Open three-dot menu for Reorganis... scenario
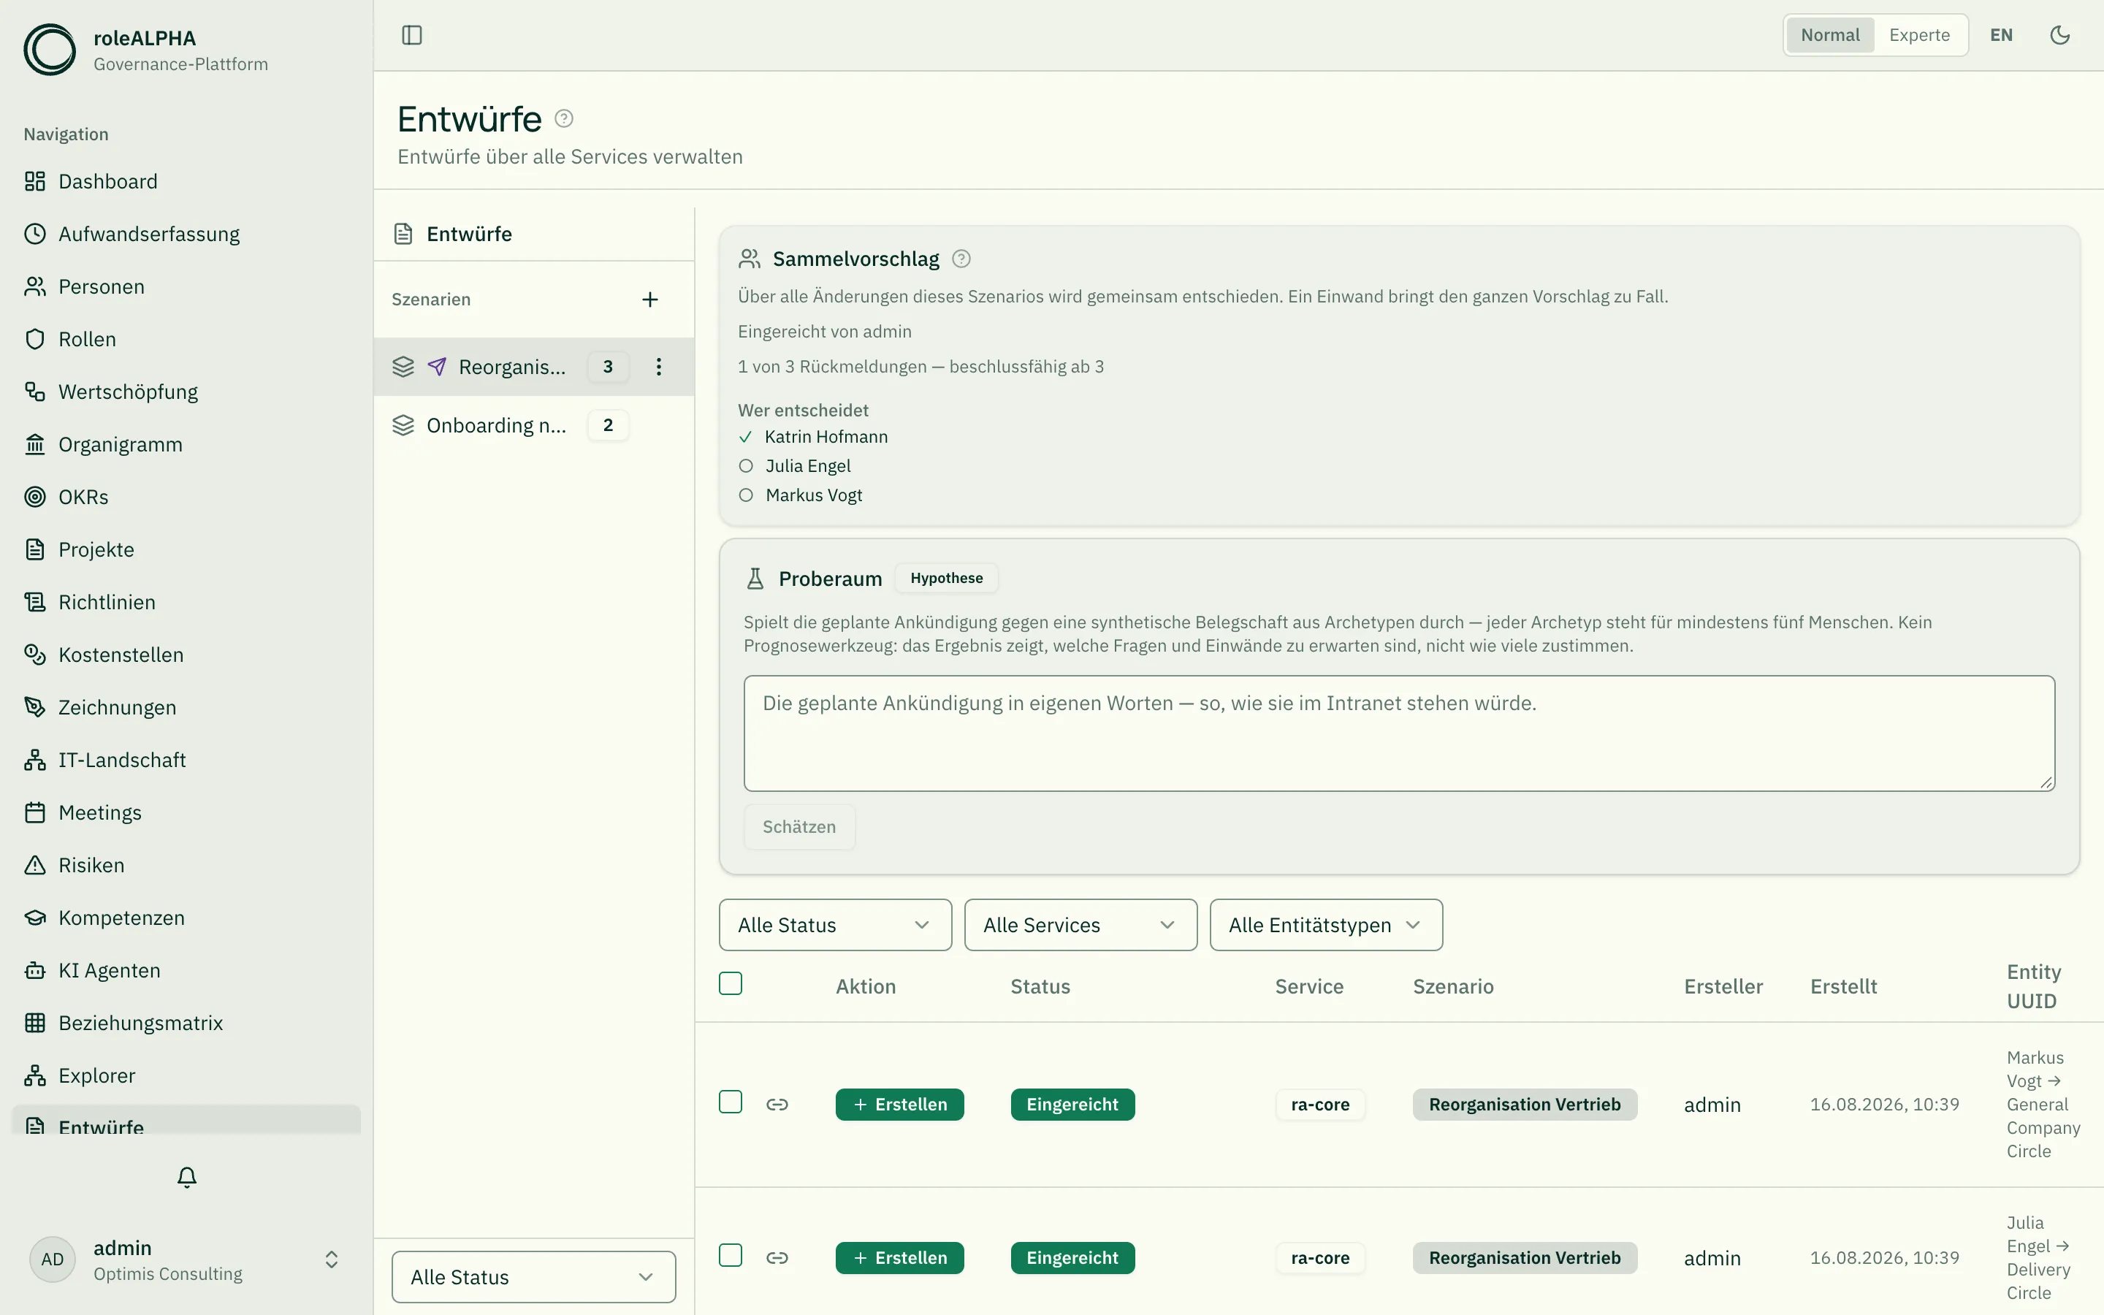2104x1315 pixels. (x=658, y=366)
